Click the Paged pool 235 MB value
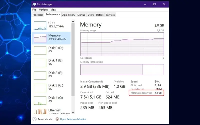Screen dimensions: 200x125 click(87, 108)
